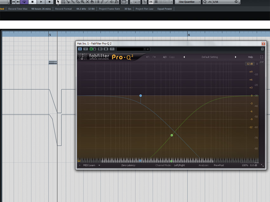Click Project Pan Law Equal Power value
Viewport: 270px width, 202px height.
click(x=165, y=9)
